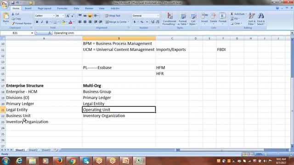The image size is (294, 165).
Task: Open the Add-Ins tab
Action: point(115,8)
